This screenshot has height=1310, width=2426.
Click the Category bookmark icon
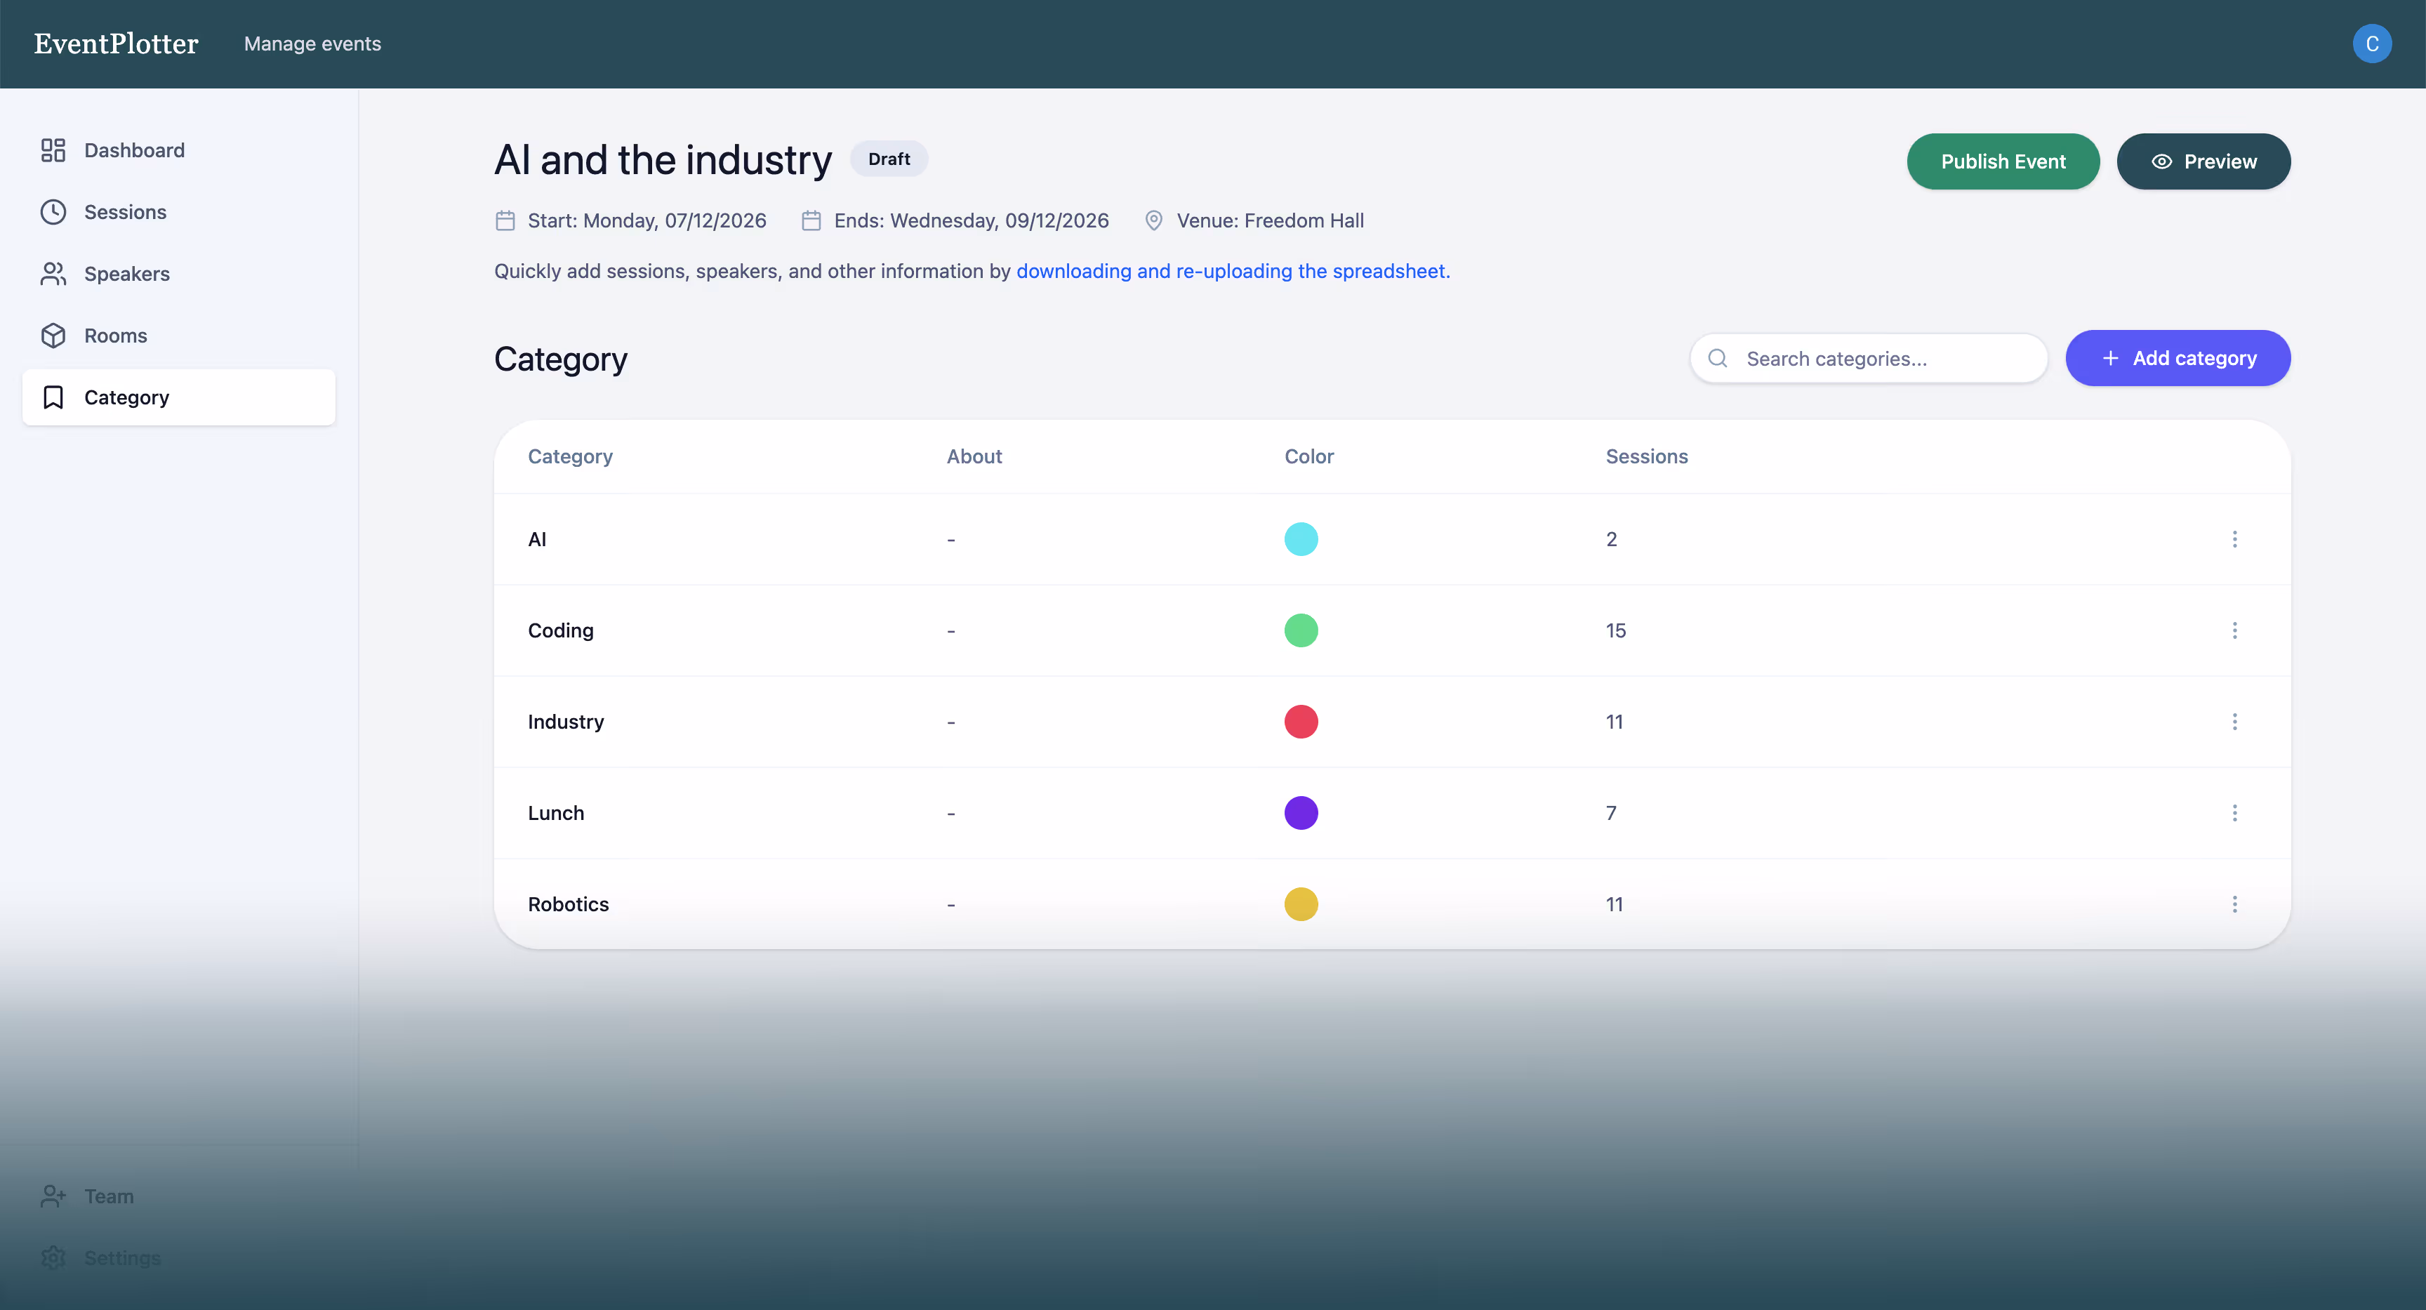tap(53, 397)
